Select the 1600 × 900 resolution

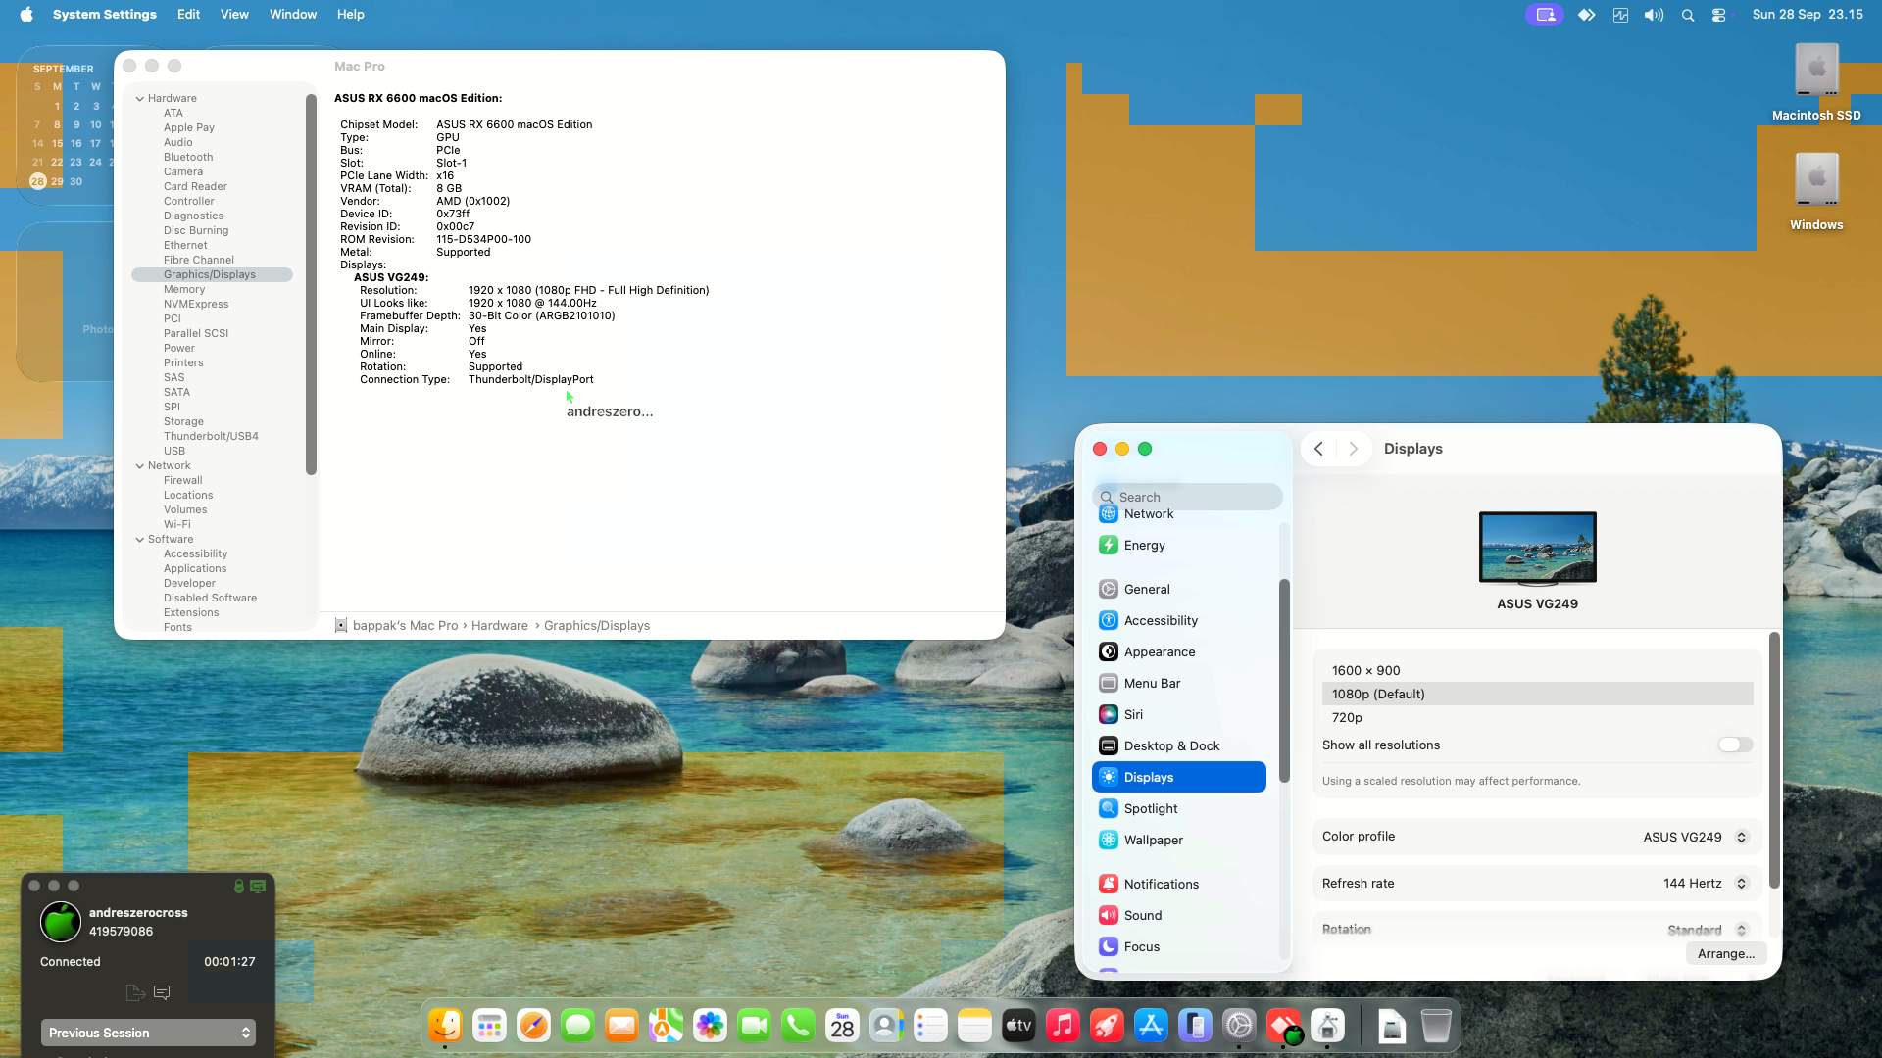point(1537,670)
